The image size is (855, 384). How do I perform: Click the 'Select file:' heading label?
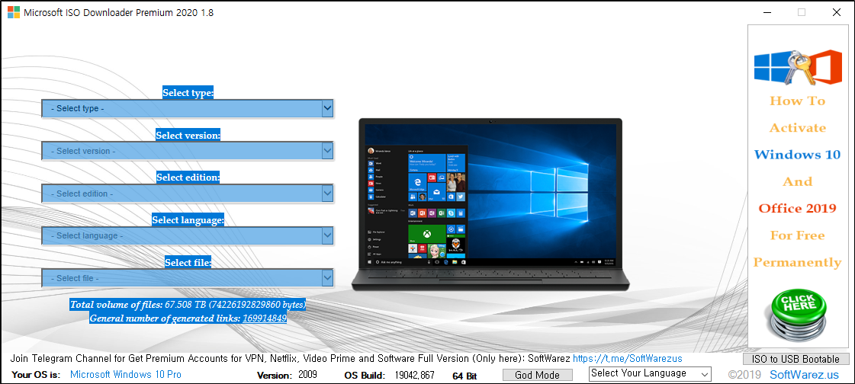coord(188,263)
